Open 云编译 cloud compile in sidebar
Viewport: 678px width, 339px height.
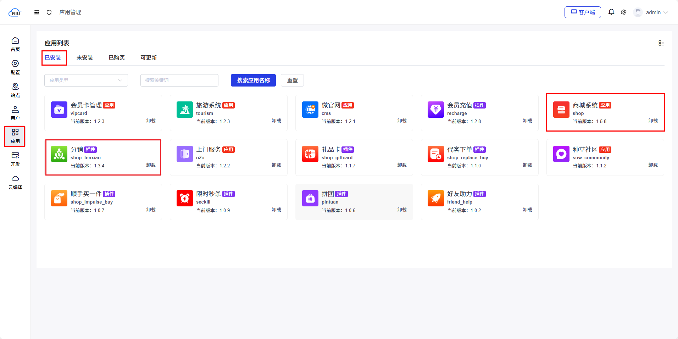[15, 182]
